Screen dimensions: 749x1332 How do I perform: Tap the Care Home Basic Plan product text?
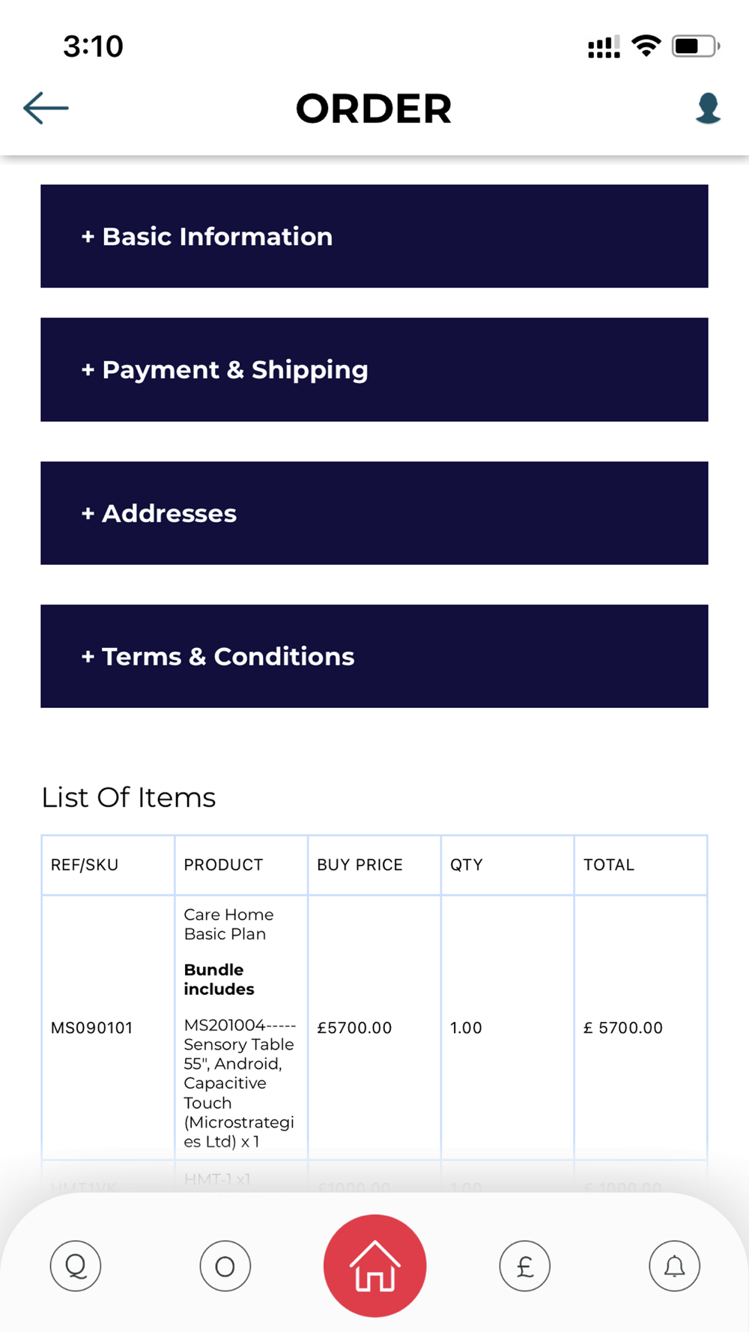click(x=228, y=924)
